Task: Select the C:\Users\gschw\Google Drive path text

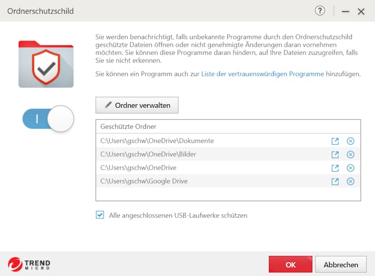Action: (x=144, y=181)
